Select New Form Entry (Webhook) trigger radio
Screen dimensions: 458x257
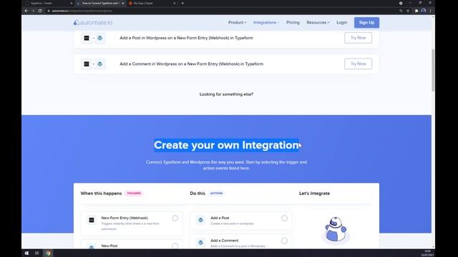[175, 218]
